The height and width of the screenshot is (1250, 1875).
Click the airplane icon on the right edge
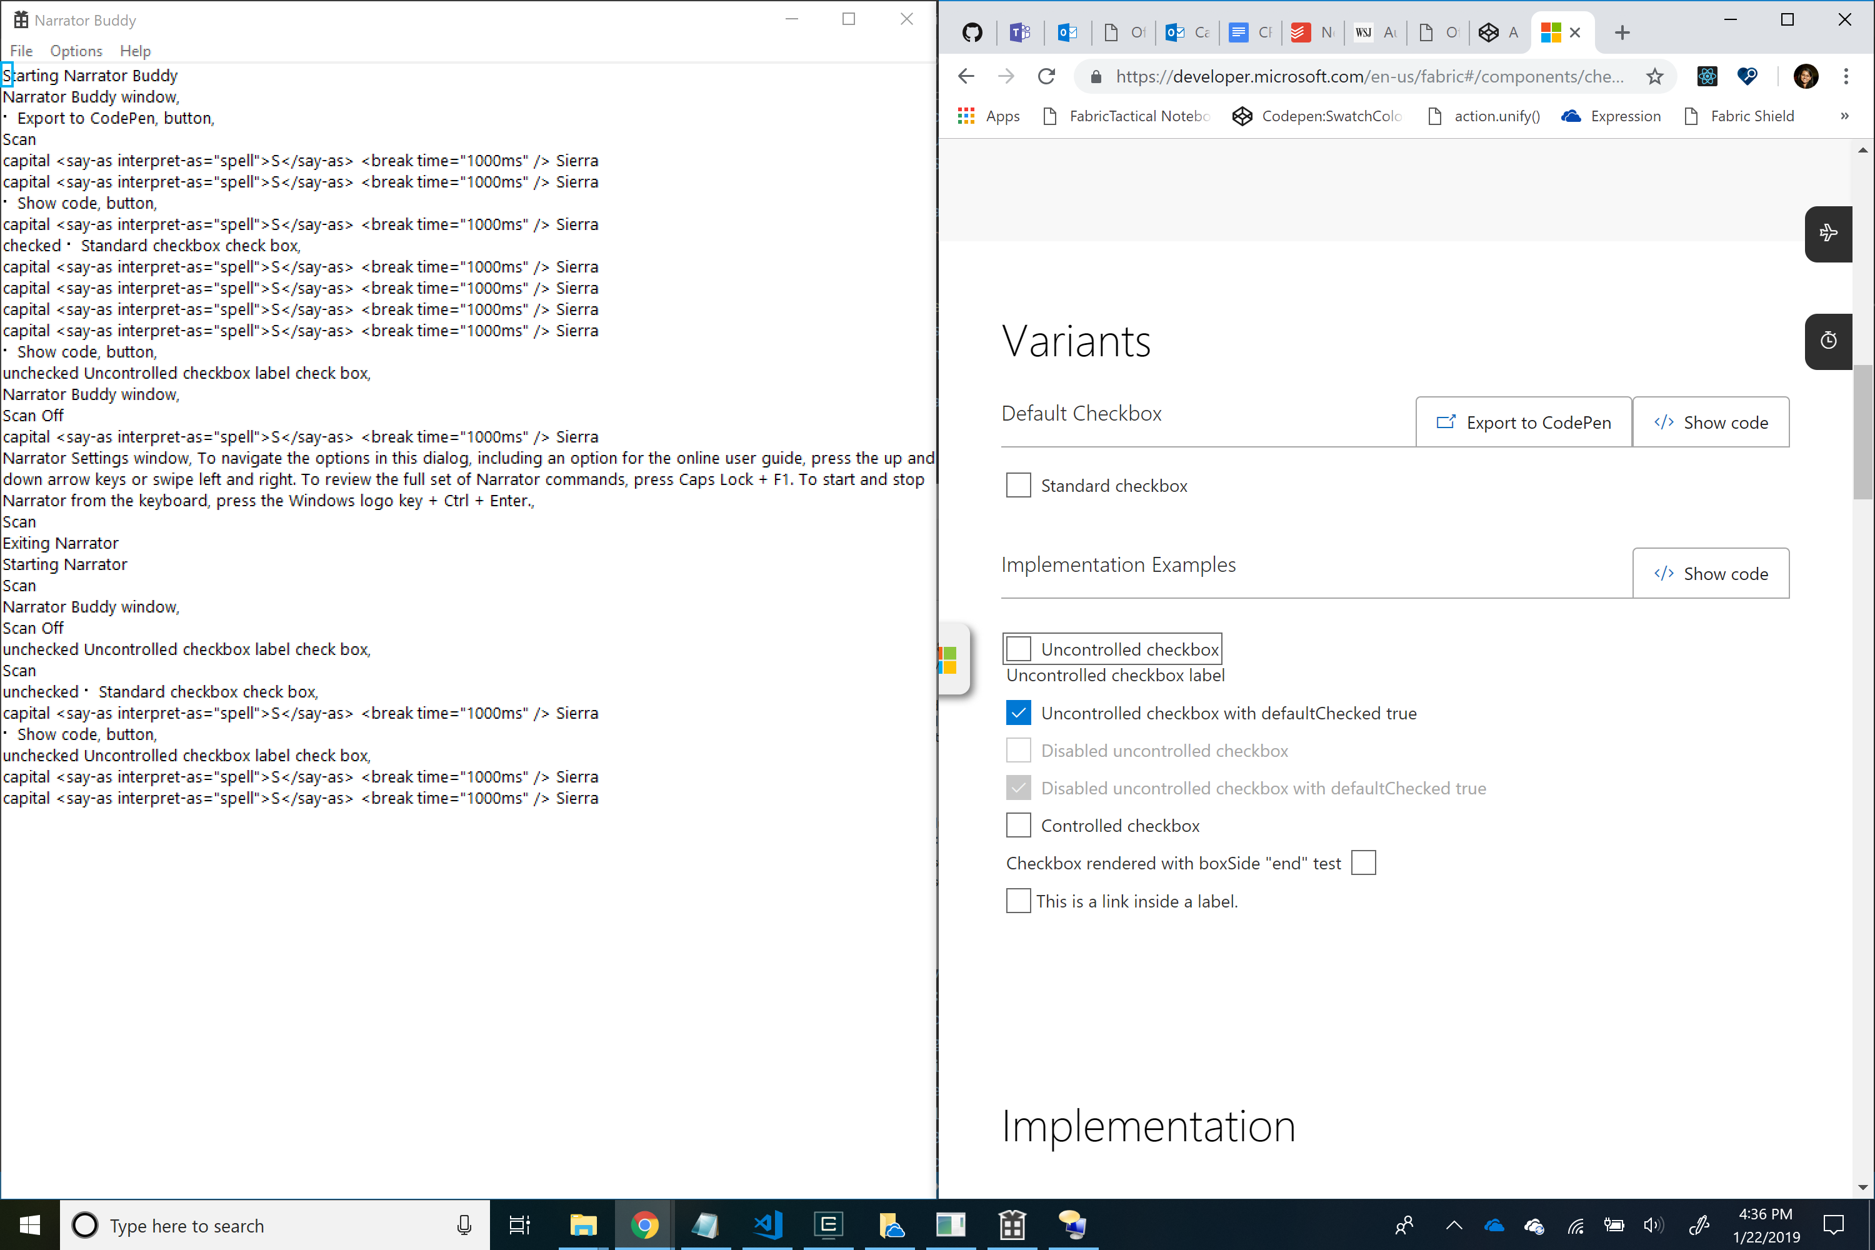pyautogui.click(x=1828, y=234)
